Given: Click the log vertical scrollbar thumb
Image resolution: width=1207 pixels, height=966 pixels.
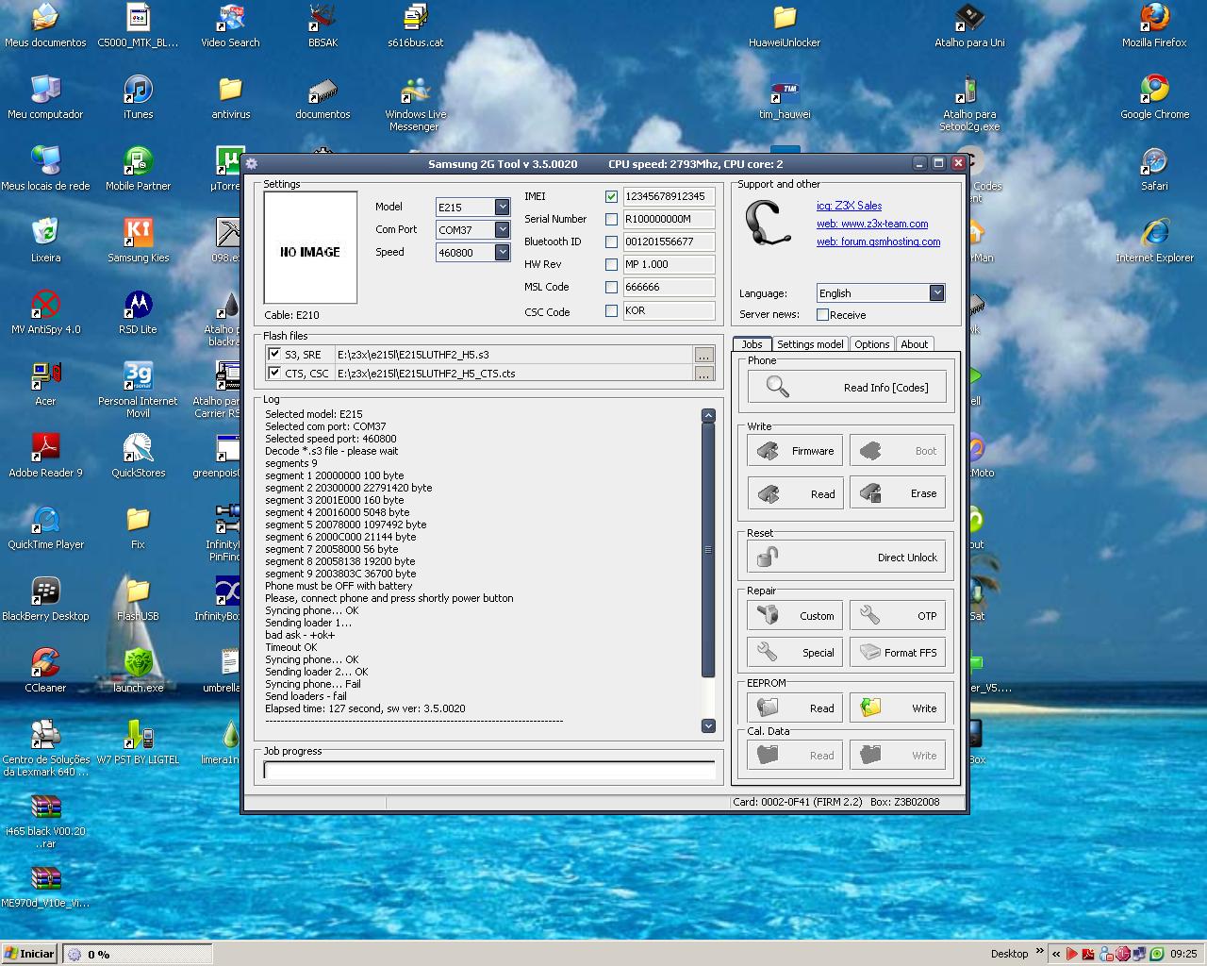Looking at the screenshot, I should 708,550.
